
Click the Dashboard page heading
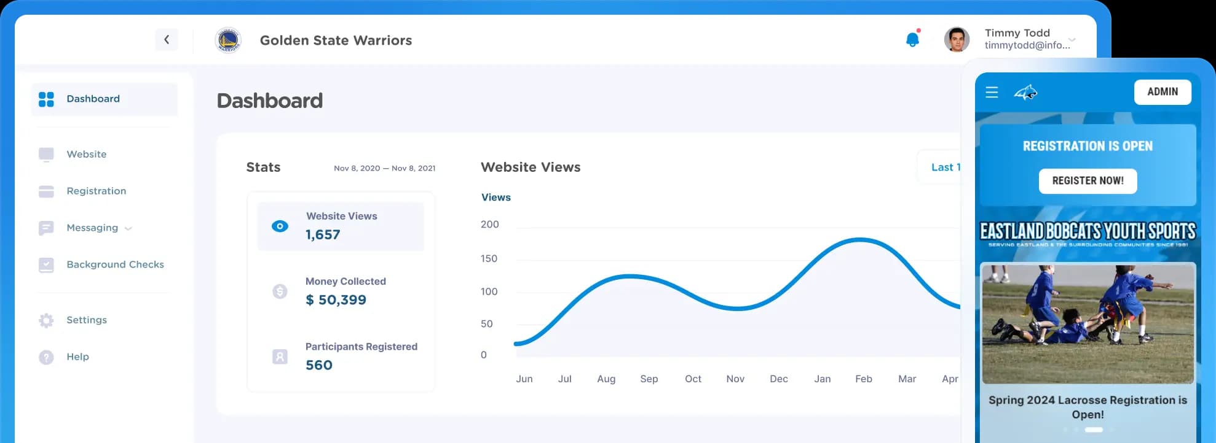pyautogui.click(x=270, y=101)
